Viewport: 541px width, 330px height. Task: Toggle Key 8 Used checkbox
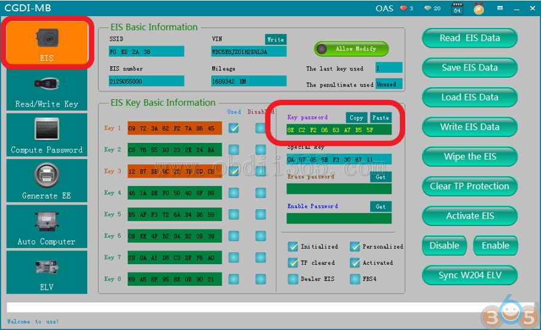pos(234,279)
